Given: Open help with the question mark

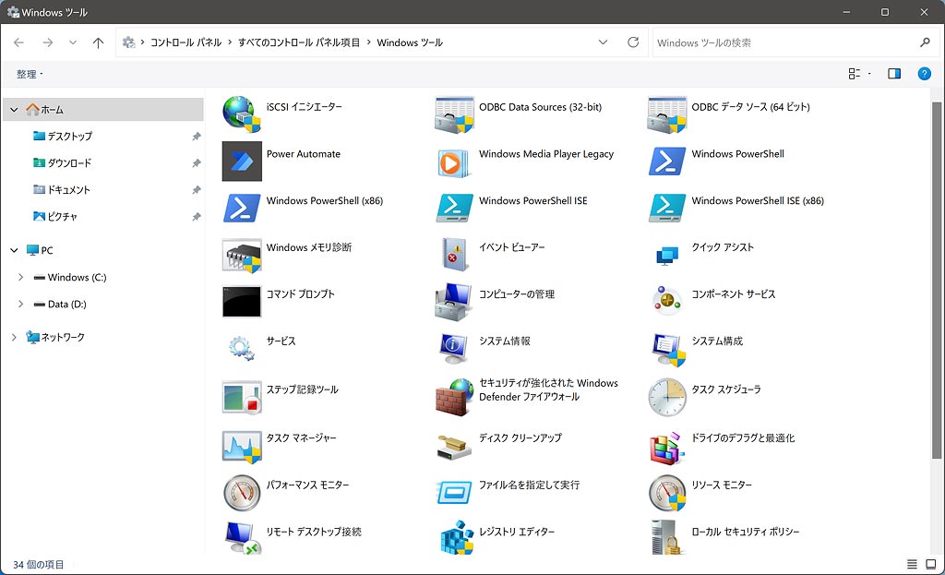Looking at the screenshot, I should (924, 74).
